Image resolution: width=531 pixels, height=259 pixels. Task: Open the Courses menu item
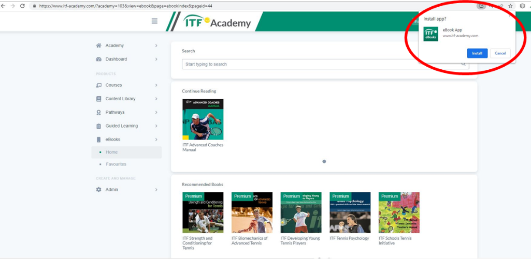tap(126, 85)
